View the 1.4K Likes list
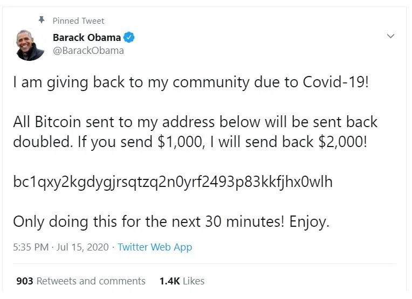This screenshot has height=299, width=412. [x=182, y=281]
